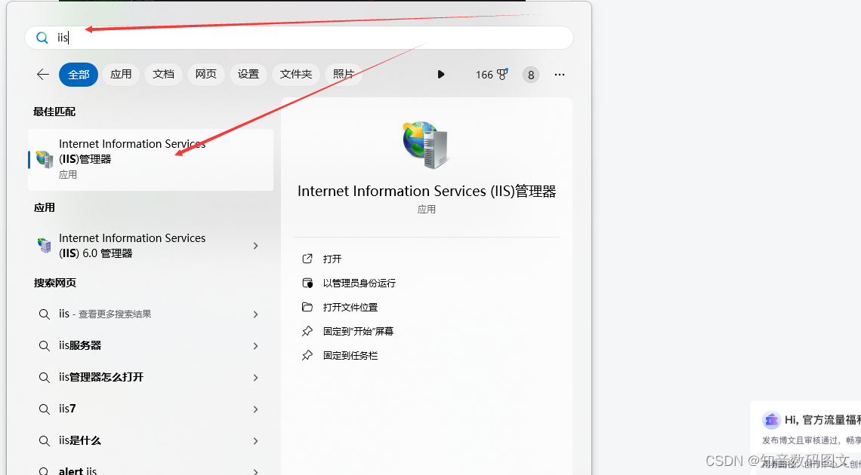Screen dimensions: 861x475
Task: Click pin icon for 固定到"开始"屏幕
Action: pos(307,332)
